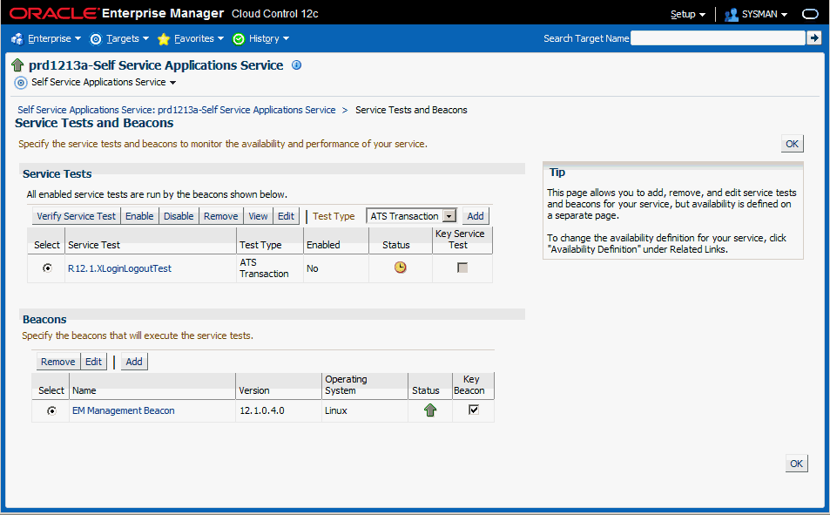Screen dimensions: 830x515
Task: Click the pending clock status icon for R12.1.XLoginLogoutTest
Action: [400, 268]
